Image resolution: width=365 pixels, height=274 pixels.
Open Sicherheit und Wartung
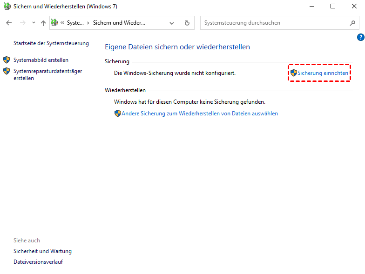pos(43,251)
